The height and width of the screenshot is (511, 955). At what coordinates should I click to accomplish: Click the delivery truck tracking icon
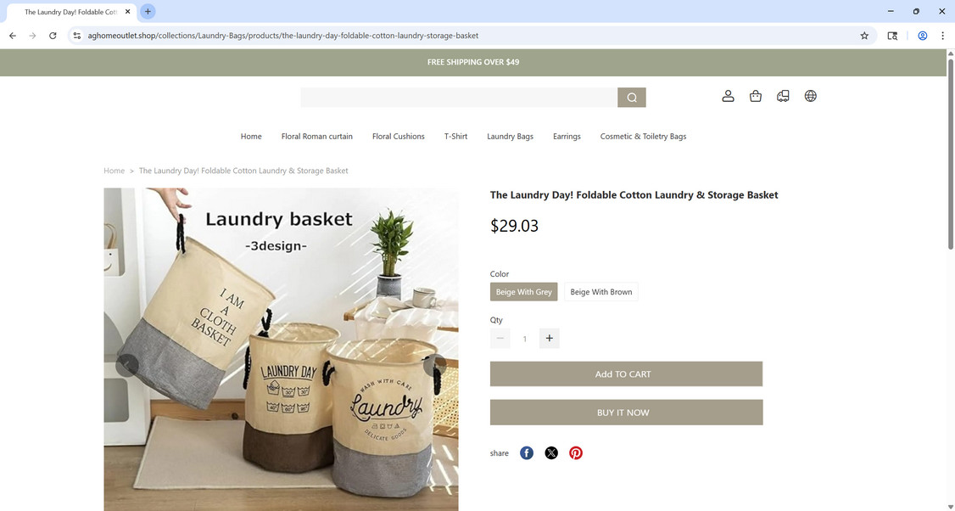[783, 96]
